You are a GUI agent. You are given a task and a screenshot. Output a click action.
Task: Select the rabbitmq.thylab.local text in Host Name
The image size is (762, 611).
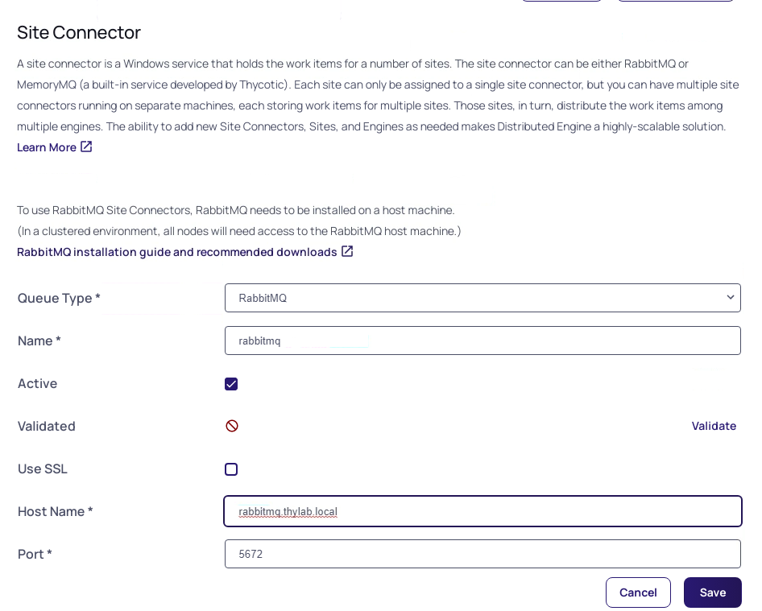point(288,511)
